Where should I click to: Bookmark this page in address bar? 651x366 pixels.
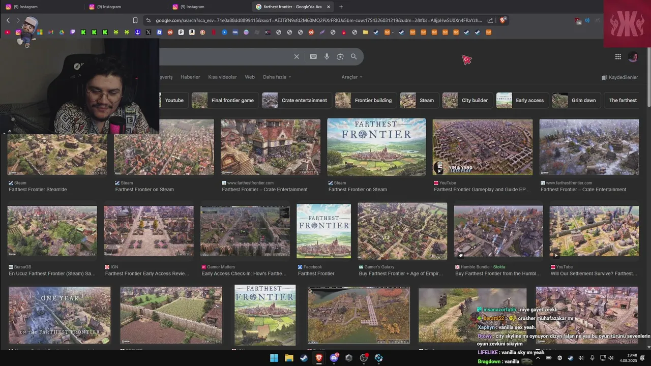point(135,20)
